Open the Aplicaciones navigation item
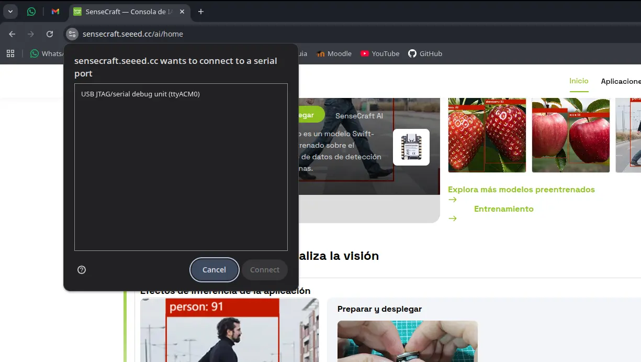641x362 pixels. [621, 81]
